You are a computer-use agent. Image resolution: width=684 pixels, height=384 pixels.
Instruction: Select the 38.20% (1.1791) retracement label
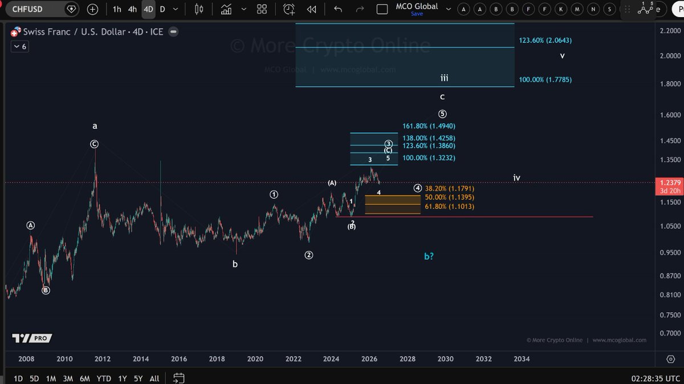click(450, 188)
